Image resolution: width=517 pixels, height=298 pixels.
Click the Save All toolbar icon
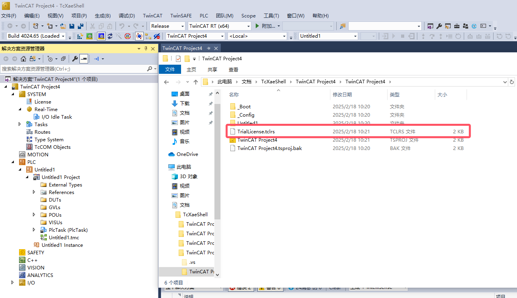pyautogui.click(x=81, y=26)
